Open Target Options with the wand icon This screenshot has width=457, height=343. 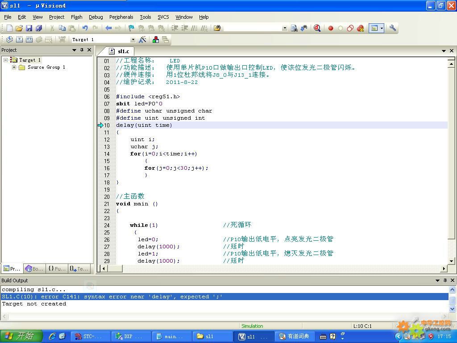[x=142, y=39]
